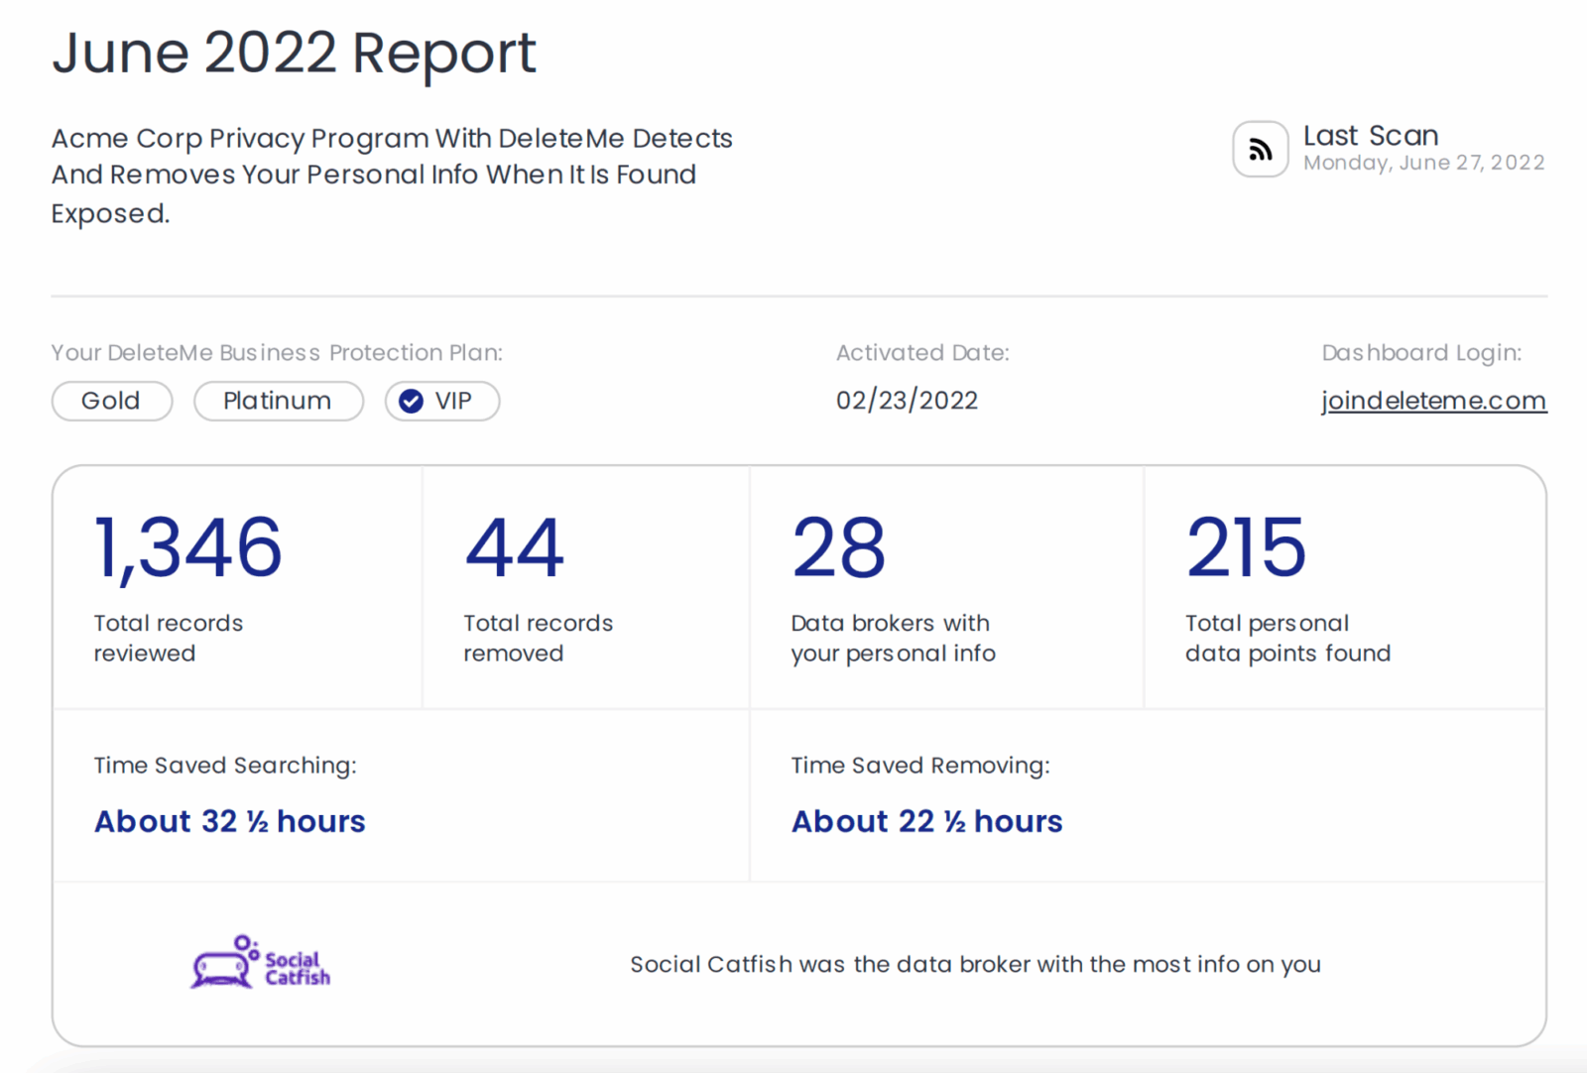This screenshot has height=1073, width=1587.
Task: Click the 28 data brokers number
Action: click(x=838, y=547)
